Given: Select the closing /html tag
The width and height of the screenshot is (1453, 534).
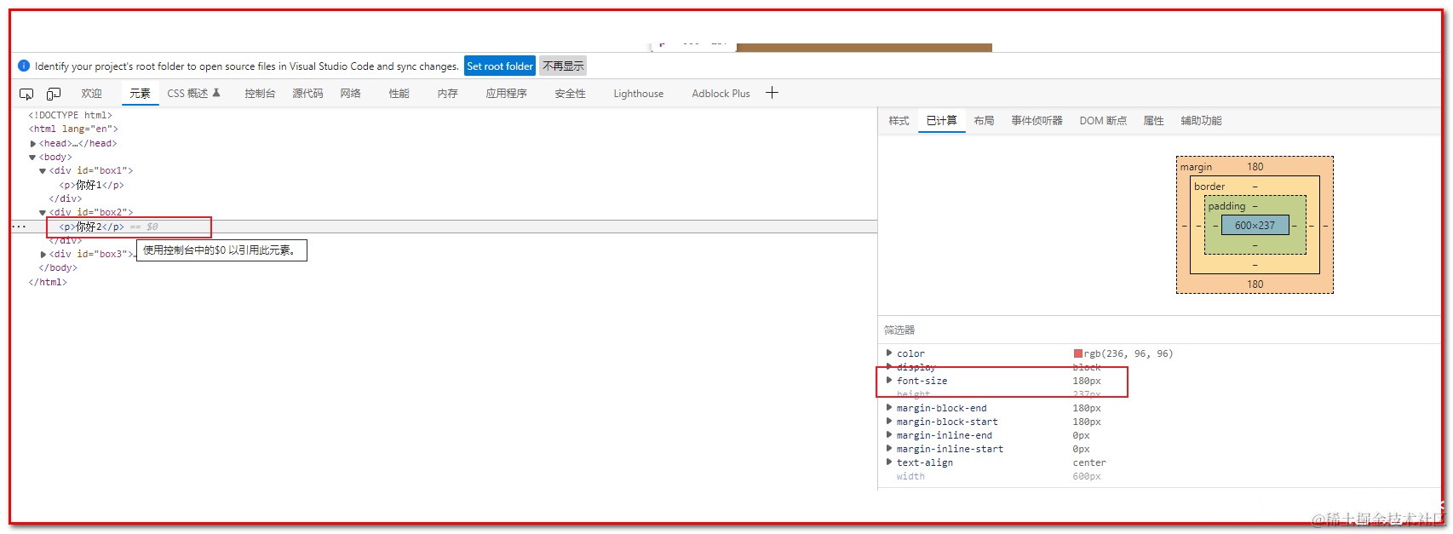Looking at the screenshot, I should click(x=48, y=282).
